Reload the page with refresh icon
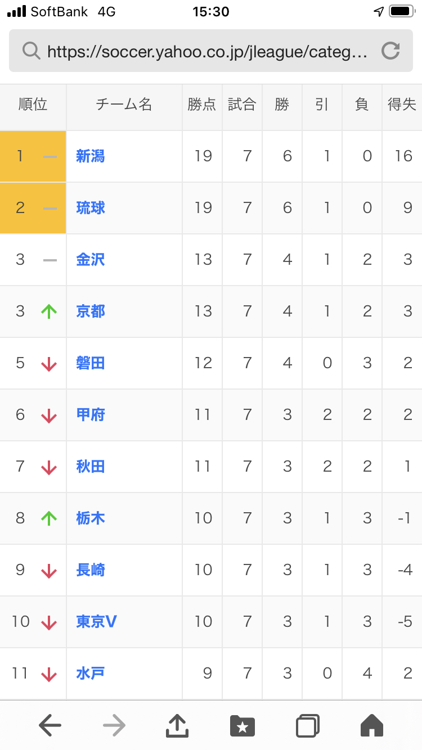Image resolution: width=422 pixels, height=750 pixels. (x=390, y=51)
